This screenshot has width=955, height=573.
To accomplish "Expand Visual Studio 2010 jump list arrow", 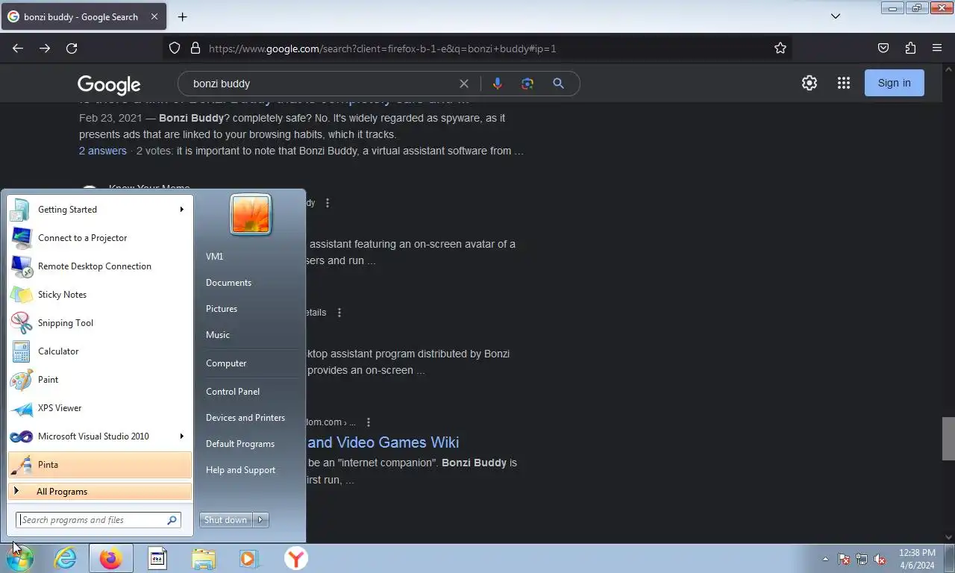I will click(x=181, y=436).
